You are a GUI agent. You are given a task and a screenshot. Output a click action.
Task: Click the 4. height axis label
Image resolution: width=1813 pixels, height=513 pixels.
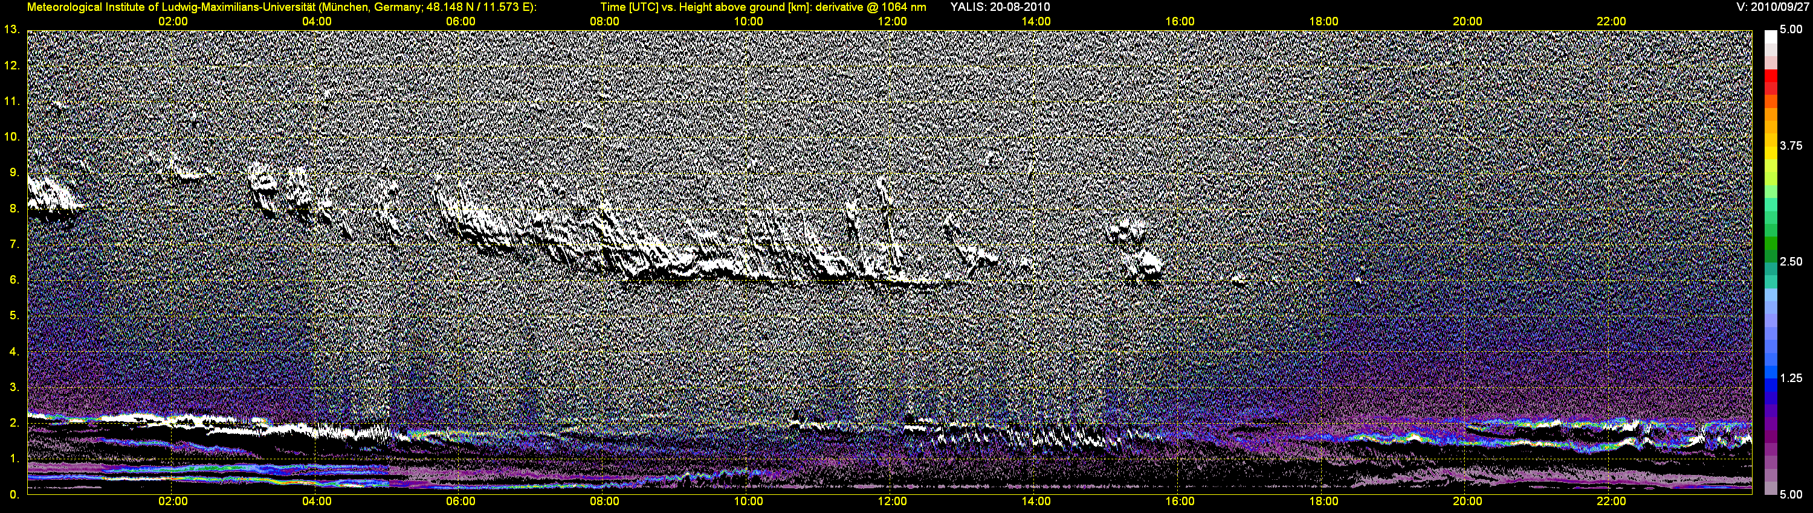[14, 351]
